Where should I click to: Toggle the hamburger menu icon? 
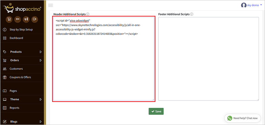[51, 5]
